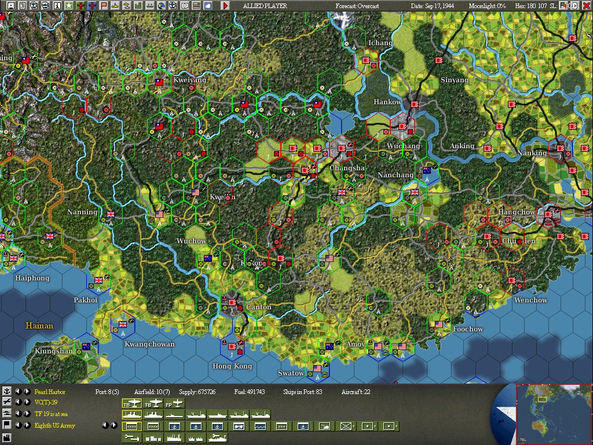Toggle the second warship silhouette filter
The width and height of the screenshot is (593, 445).
tap(153, 415)
